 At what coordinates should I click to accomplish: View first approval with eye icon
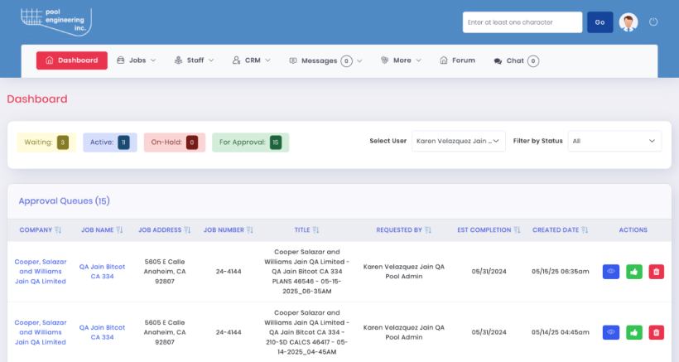(612, 271)
